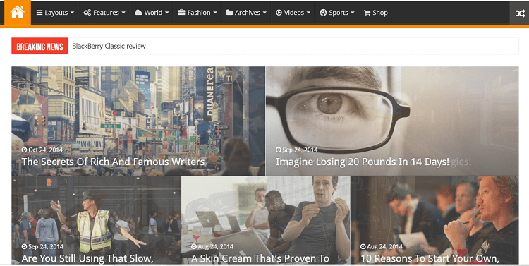Screen dimensions: 529x266
Task: Click the soccer ball icon beside Sports
Action: [323, 13]
